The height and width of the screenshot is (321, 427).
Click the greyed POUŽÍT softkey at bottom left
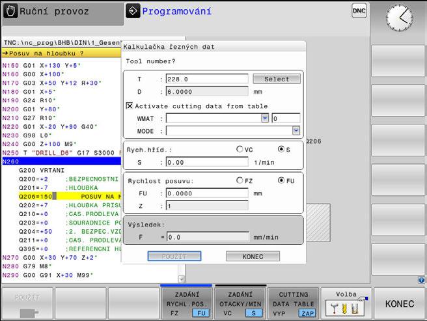pyautogui.click(x=27, y=303)
